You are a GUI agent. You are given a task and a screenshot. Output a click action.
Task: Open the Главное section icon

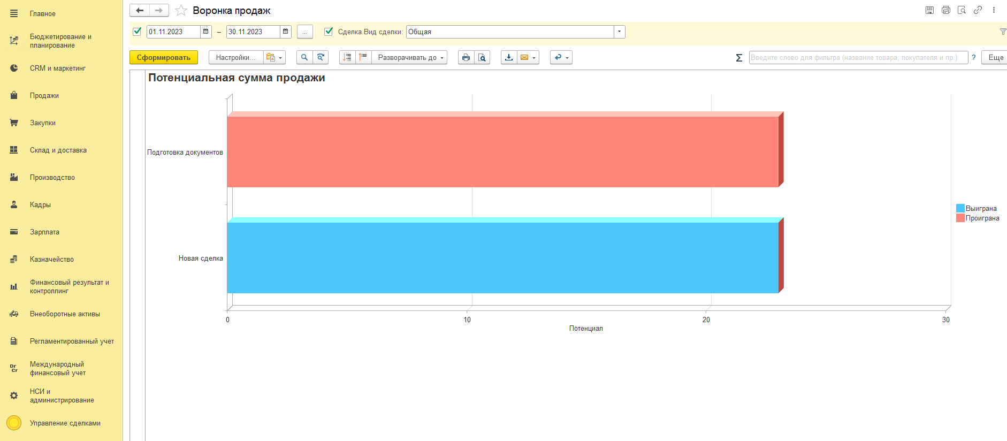(14, 13)
